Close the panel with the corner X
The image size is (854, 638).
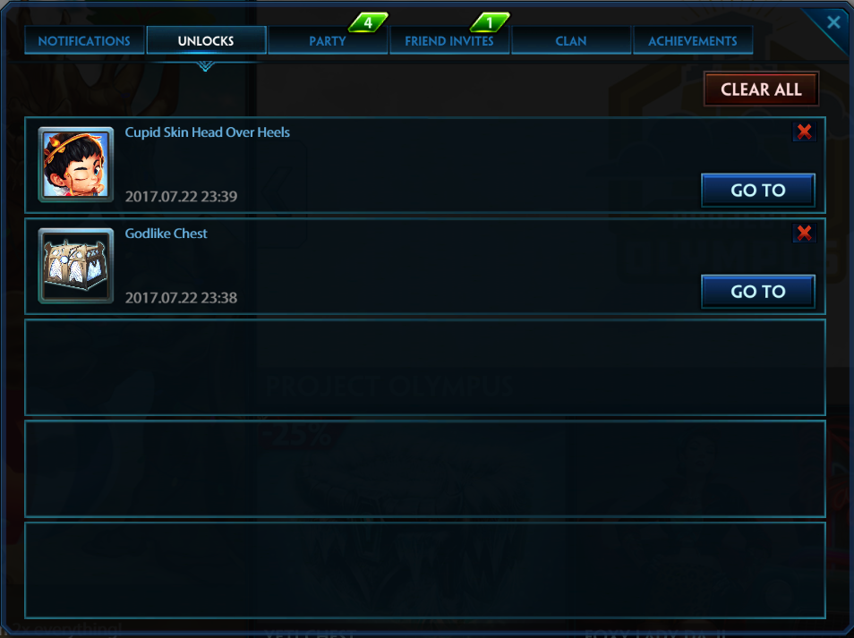(833, 22)
